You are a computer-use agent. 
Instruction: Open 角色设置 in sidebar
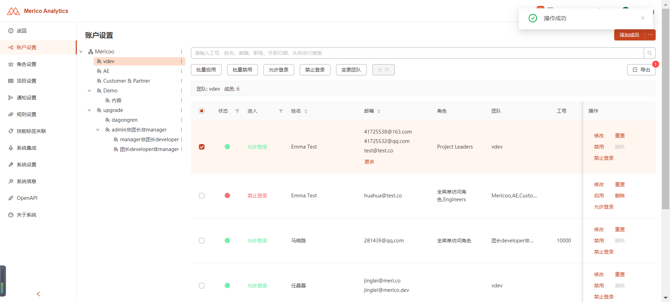pos(38,64)
